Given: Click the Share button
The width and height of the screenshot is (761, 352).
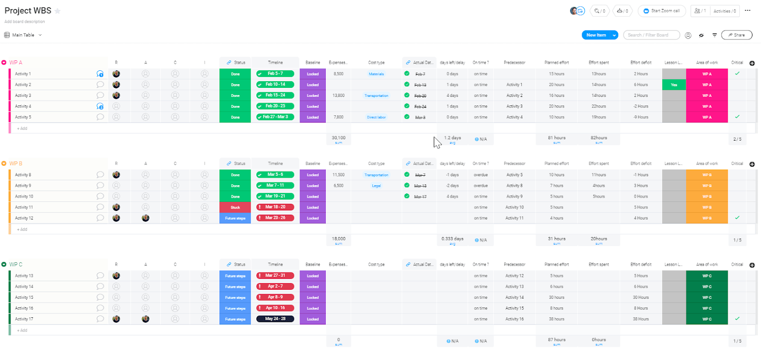Looking at the screenshot, I should pyautogui.click(x=737, y=35).
